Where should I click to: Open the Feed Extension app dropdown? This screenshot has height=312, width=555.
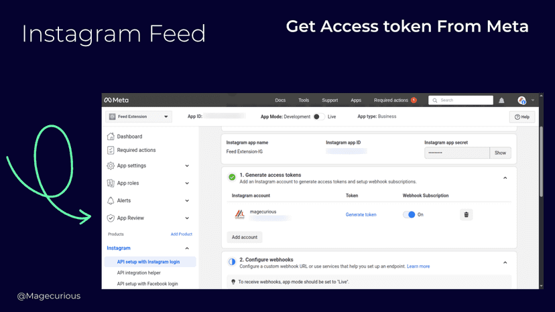[139, 116]
